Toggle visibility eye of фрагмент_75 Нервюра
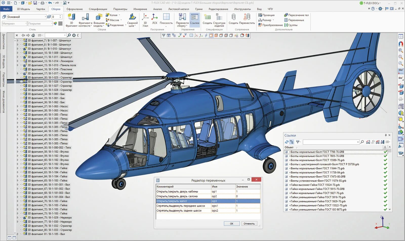Image resolution: width=405 pixels, height=241 pixels. (22, 217)
